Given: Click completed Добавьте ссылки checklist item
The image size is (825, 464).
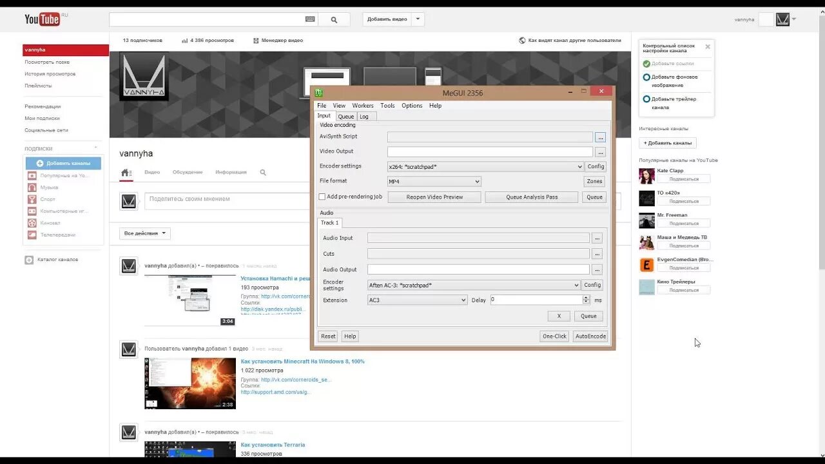Looking at the screenshot, I should [x=668, y=64].
